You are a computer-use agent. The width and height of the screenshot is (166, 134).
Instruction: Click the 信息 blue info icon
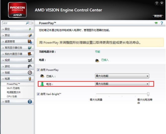pyautogui.click(x=30, y=102)
